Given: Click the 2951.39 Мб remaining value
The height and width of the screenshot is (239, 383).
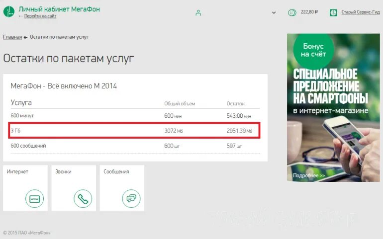Looking at the screenshot, I should [239, 131].
